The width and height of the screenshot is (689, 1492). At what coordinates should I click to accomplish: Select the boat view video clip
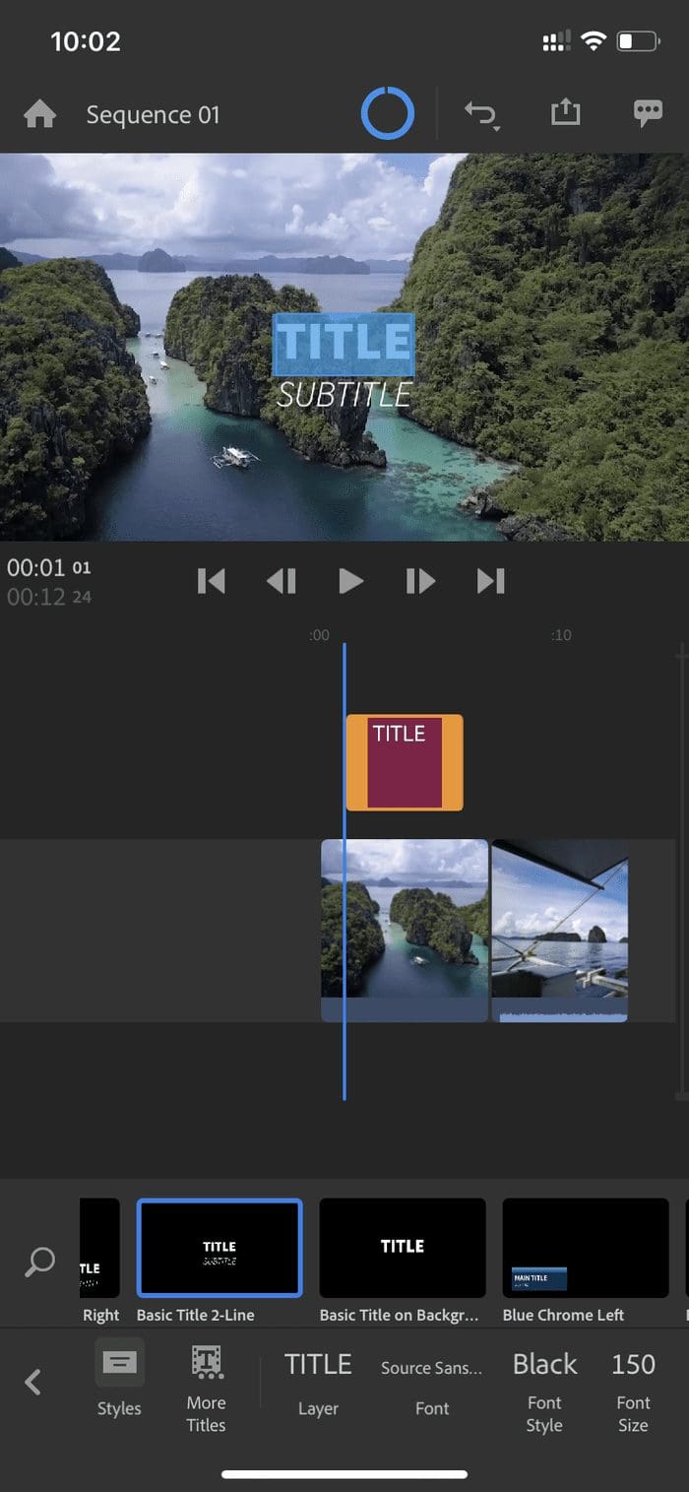coord(560,931)
